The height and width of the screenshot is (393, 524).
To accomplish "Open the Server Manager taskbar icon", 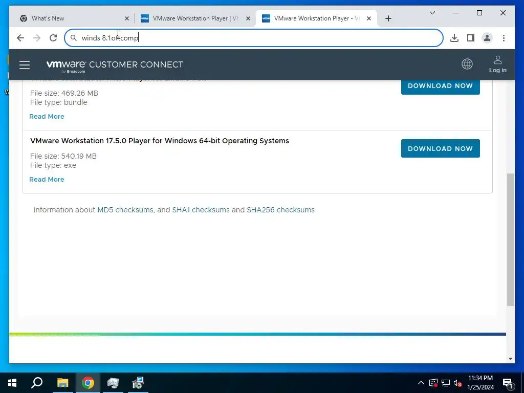I will 113,383.
